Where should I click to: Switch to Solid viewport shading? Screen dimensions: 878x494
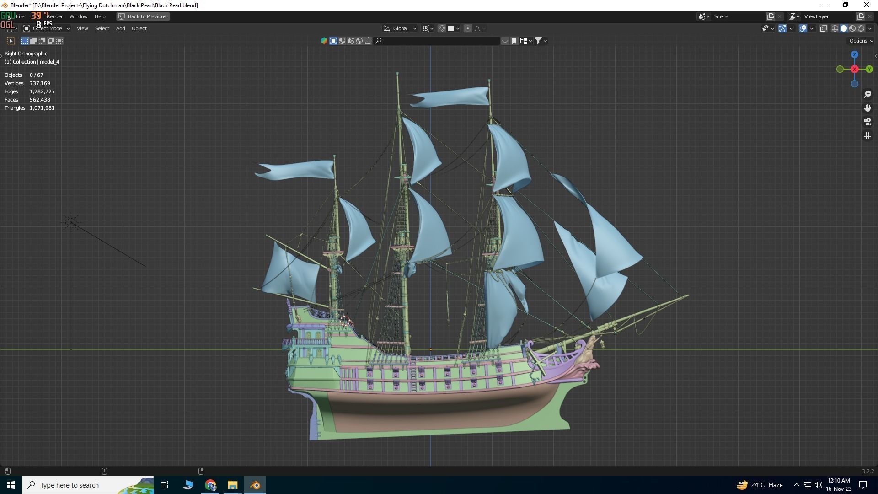pos(844,28)
